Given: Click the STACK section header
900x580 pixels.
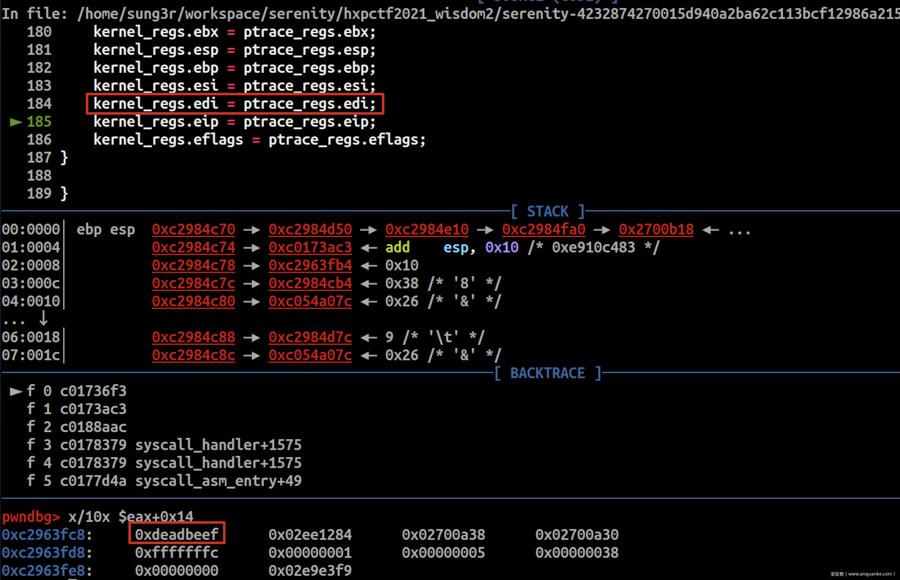Looking at the screenshot, I should tap(548, 211).
